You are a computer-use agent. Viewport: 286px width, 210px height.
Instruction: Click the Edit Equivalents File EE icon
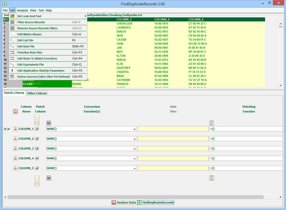point(12,65)
